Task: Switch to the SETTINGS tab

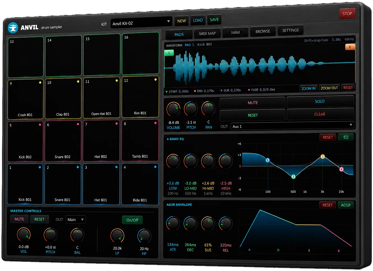Action: 291,30
